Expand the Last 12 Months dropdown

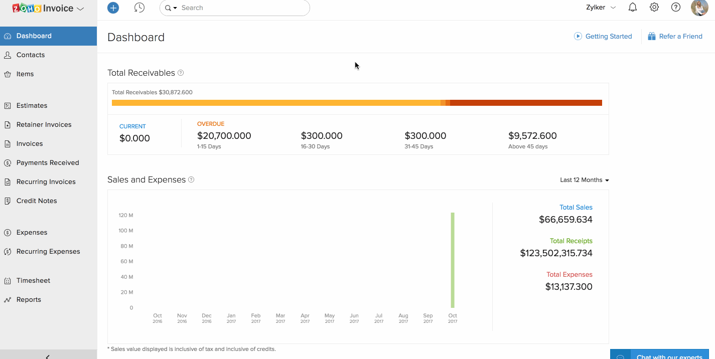tap(584, 180)
